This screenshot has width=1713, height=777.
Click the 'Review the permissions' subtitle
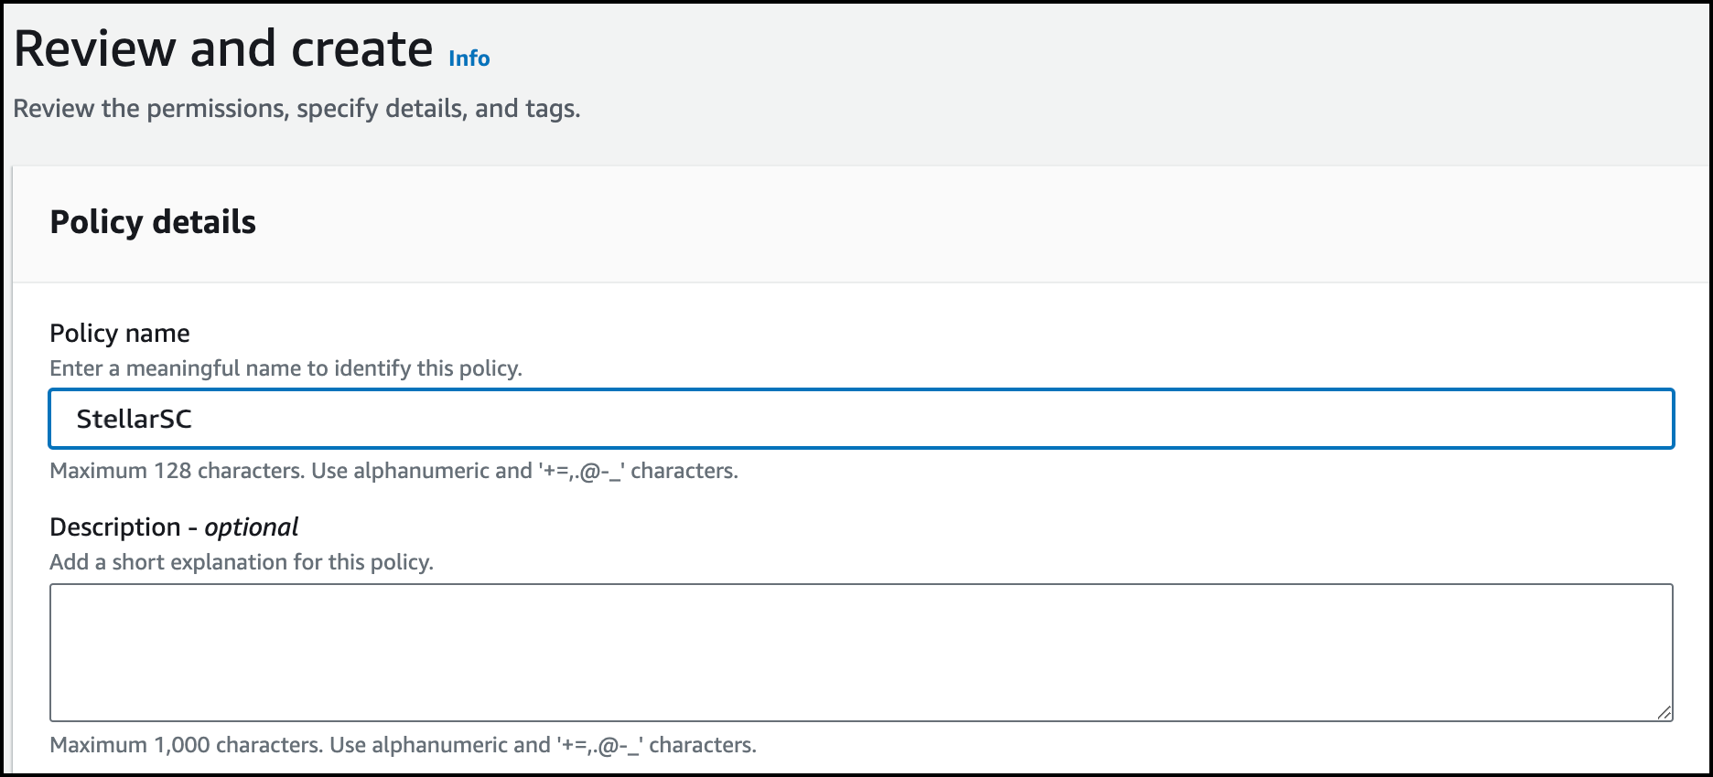pyautogui.click(x=296, y=109)
